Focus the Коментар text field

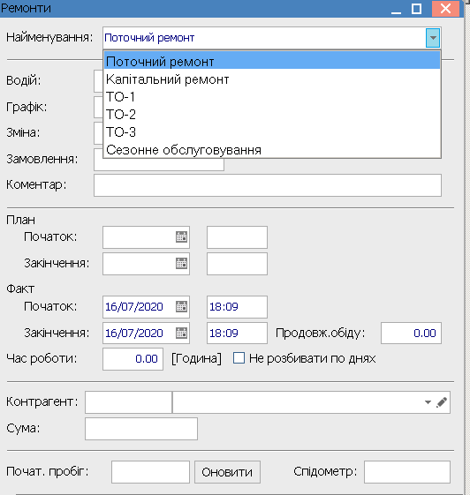point(268,185)
